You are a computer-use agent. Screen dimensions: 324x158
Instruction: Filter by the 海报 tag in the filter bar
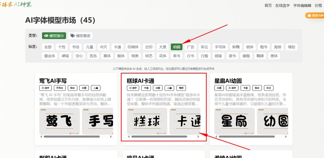[278, 47]
